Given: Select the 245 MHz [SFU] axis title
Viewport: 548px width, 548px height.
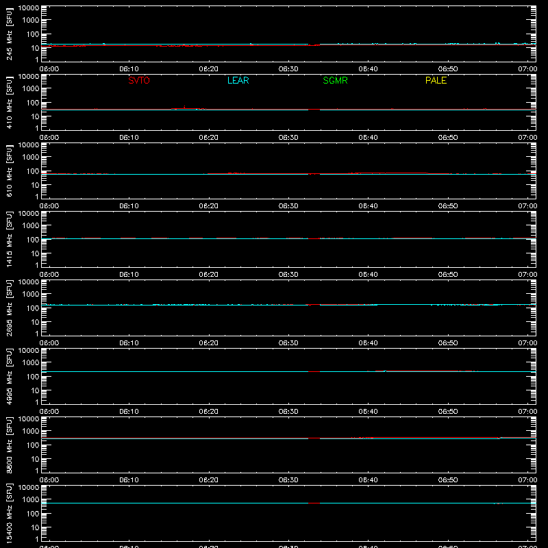Looking at the screenshot, I should [x=9, y=34].
